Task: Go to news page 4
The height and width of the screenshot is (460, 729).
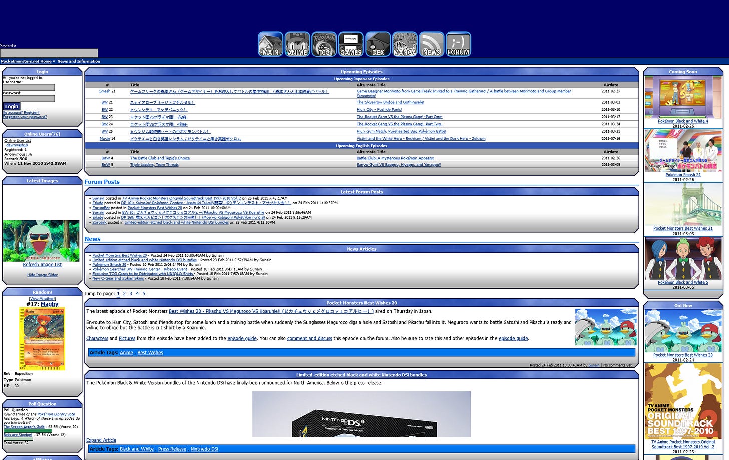Action: pyautogui.click(x=137, y=294)
